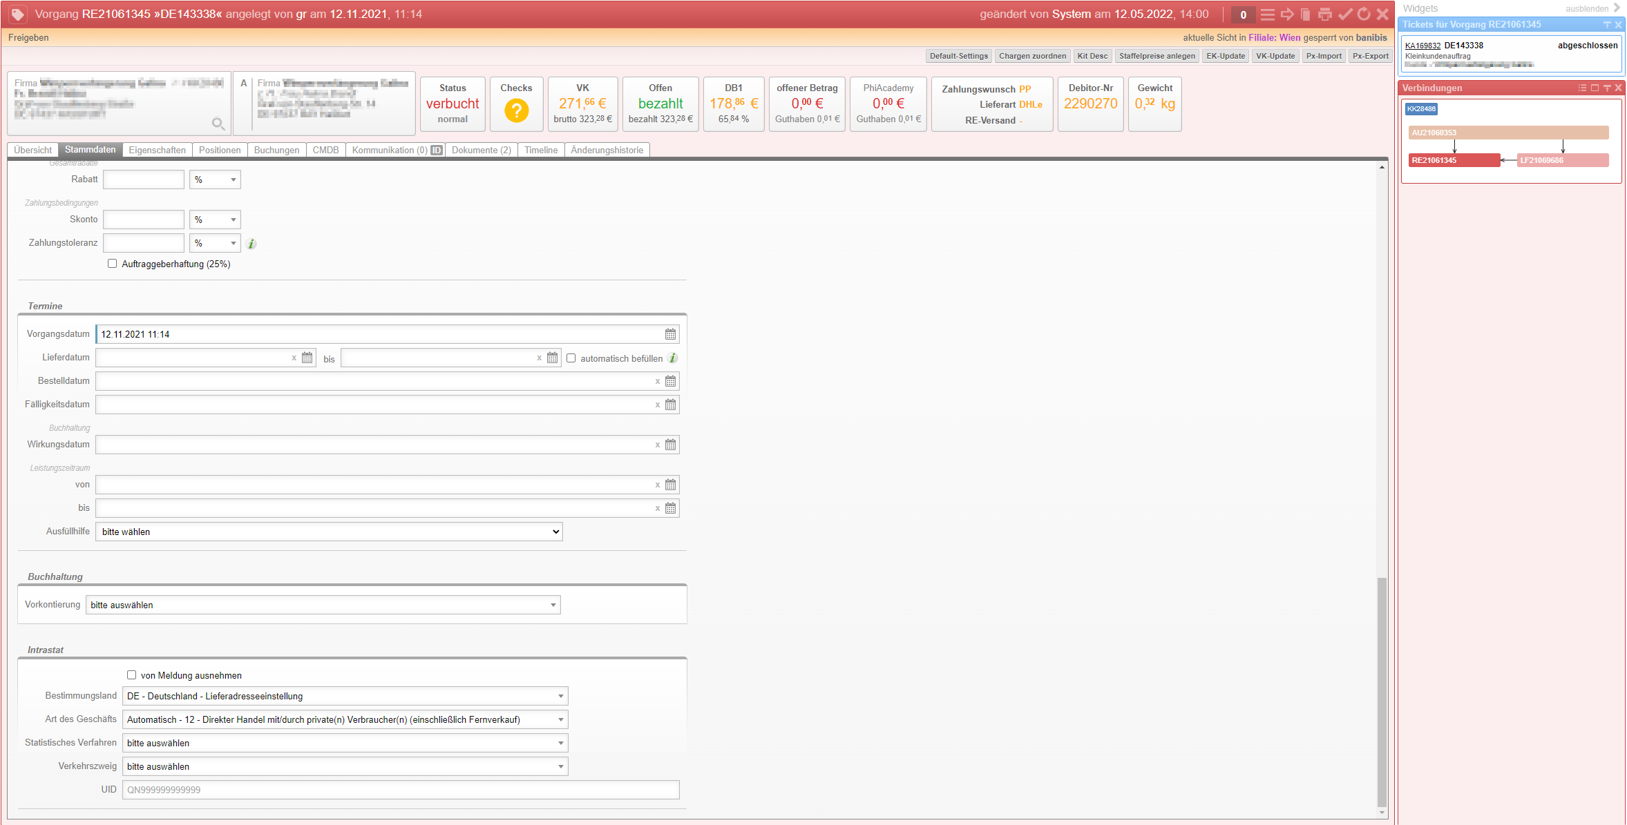Enable Auftraggeberhaftung (25%) checkbox
Image resolution: width=1627 pixels, height=825 pixels.
coord(112,264)
